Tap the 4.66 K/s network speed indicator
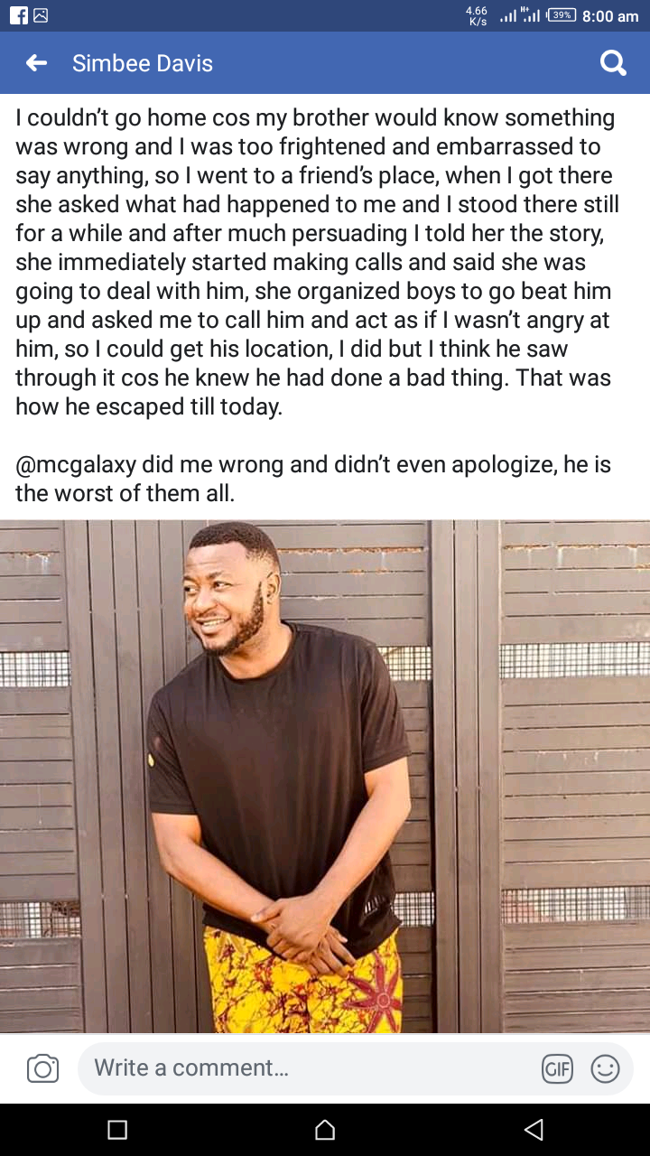This screenshot has height=1156, width=650. pos(477,15)
